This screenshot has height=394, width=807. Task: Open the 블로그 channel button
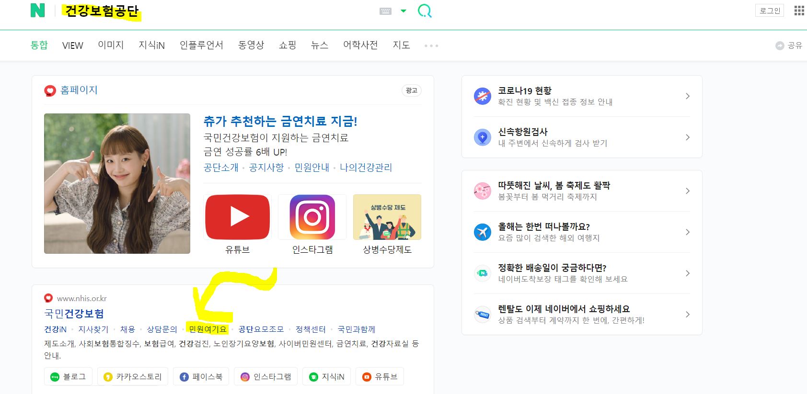coord(68,377)
